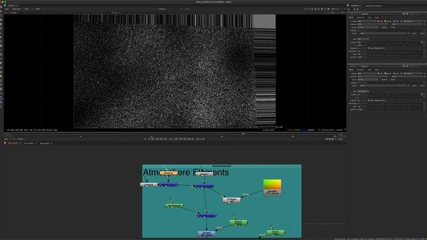Click the lacunarity value field in top panel
The height and width of the screenshot is (240, 427).
point(362,51)
